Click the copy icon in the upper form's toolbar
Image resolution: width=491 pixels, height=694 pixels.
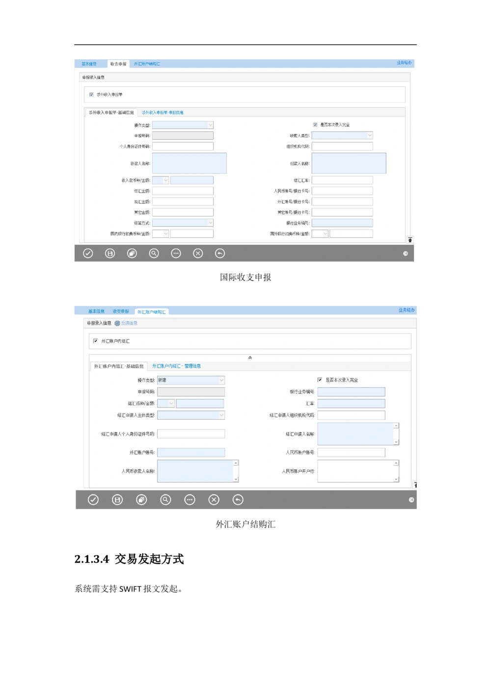(132, 253)
